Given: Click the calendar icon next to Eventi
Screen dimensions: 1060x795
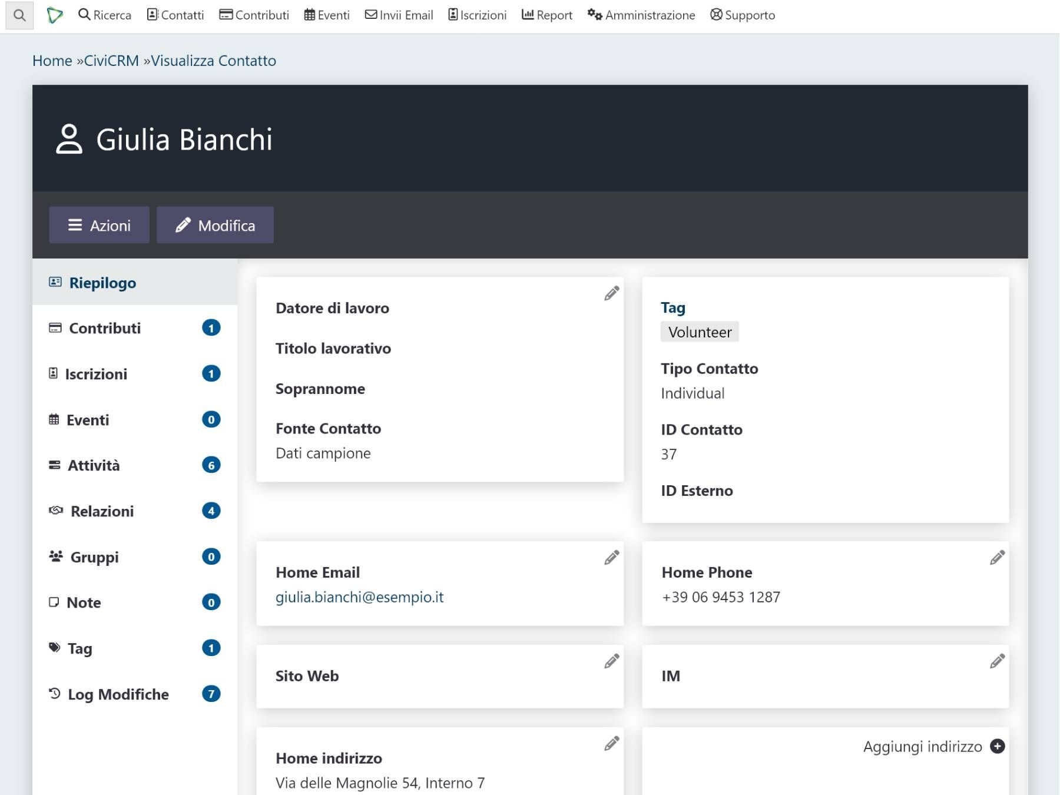Looking at the screenshot, I should pos(309,14).
